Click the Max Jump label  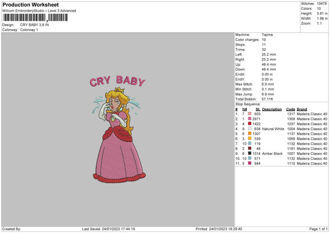244,94
